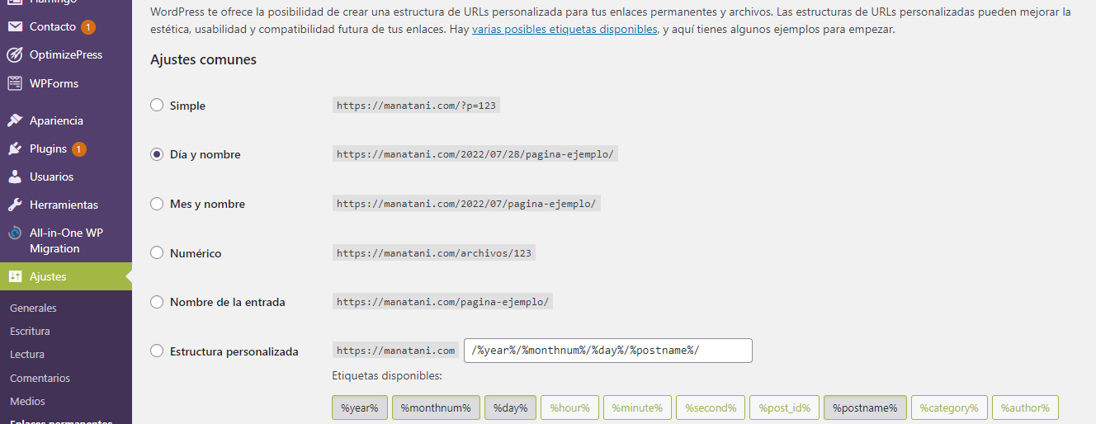Open the Generales settings submenu item
Viewport: 1096px width, 424px height.
(x=33, y=309)
